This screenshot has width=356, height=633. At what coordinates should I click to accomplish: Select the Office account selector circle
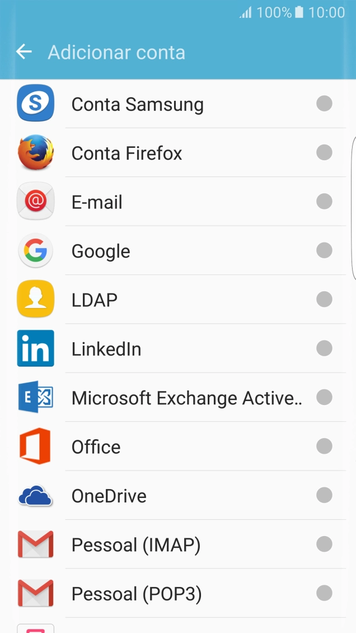click(324, 446)
